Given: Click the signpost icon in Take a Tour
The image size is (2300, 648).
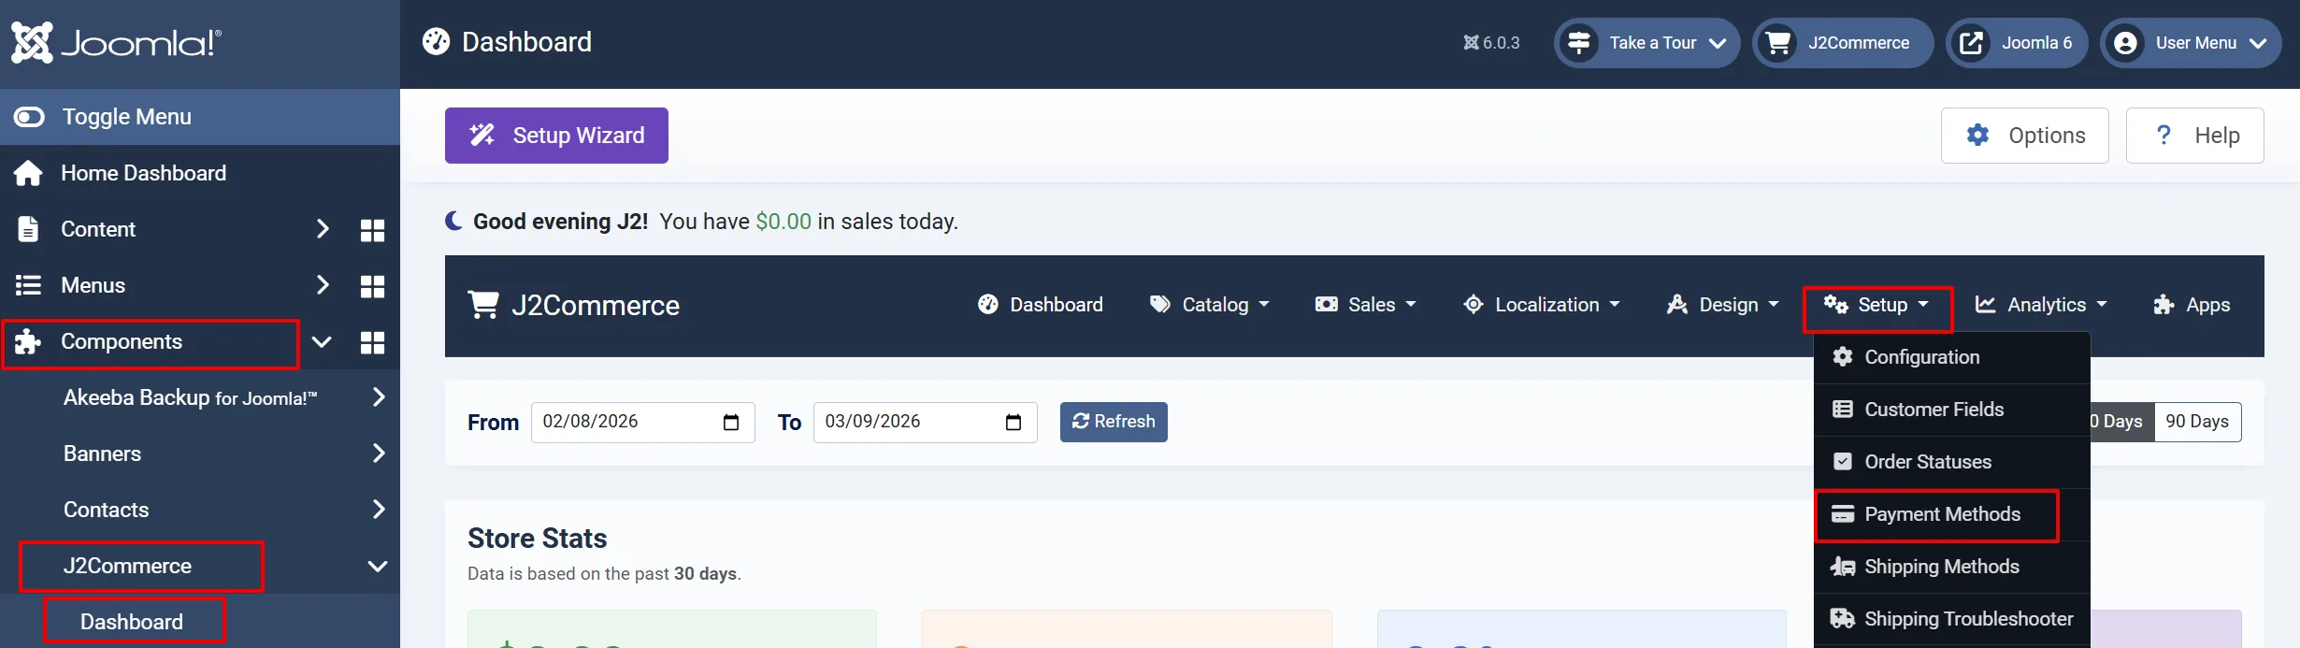Looking at the screenshot, I should (1580, 43).
